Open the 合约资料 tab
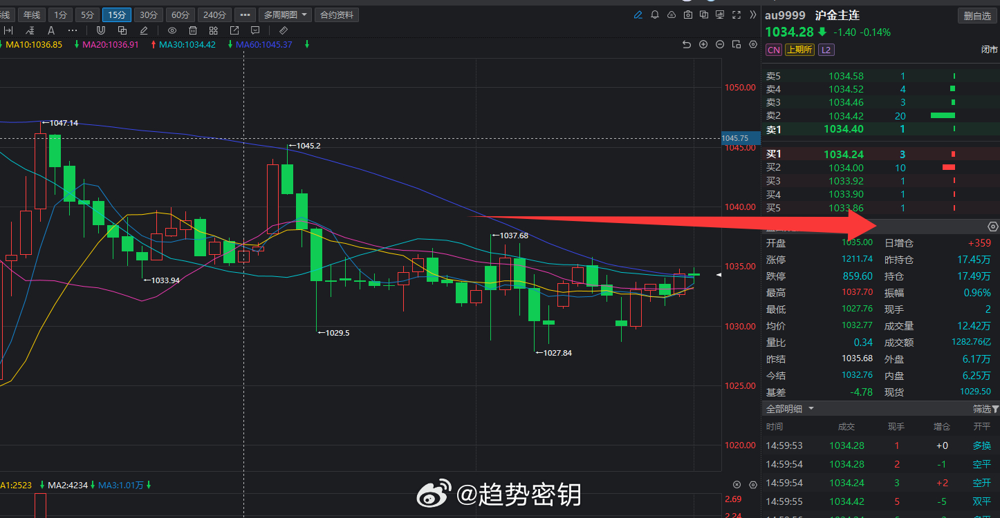Viewport: 1000px width, 518px height. (x=337, y=15)
